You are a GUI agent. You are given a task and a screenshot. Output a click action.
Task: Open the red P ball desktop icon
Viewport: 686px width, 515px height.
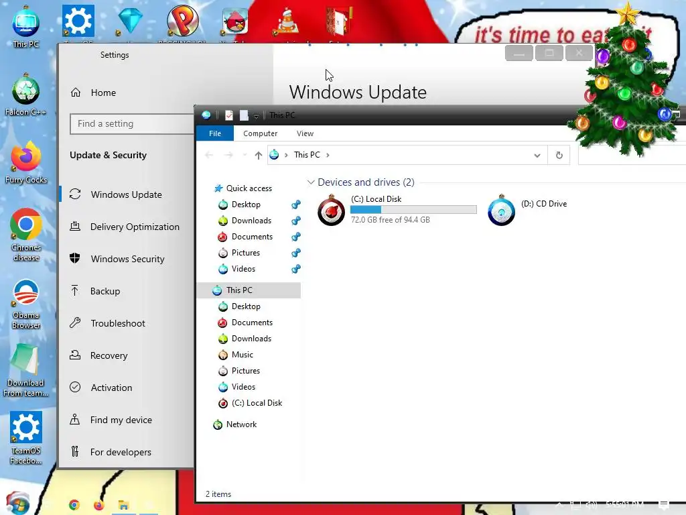coord(182,21)
